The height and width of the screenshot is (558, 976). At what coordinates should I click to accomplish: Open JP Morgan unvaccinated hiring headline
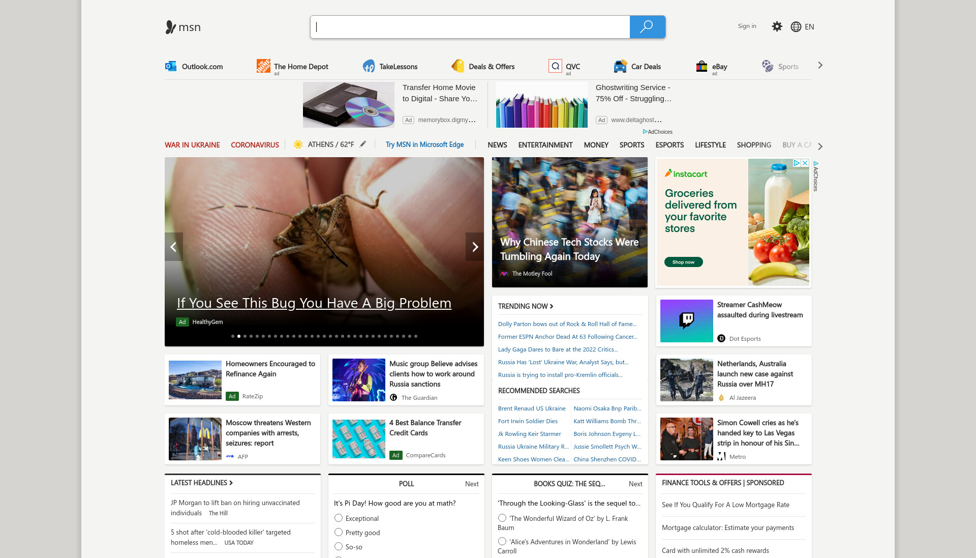coord(235,508)
